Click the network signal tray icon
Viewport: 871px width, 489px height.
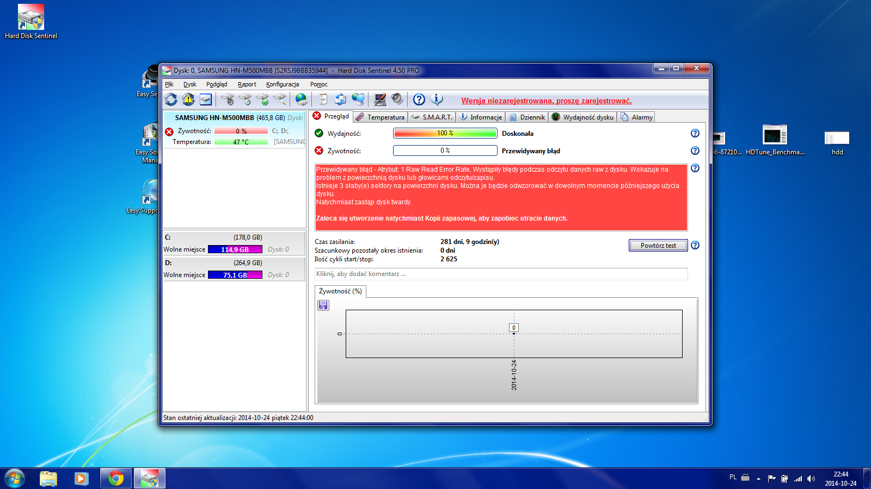[798, 479]
